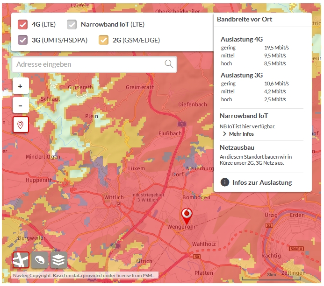Click the 10,6 Mbit/s 3G value
This screenshot has height=286, width=324.
coord(276,84)
